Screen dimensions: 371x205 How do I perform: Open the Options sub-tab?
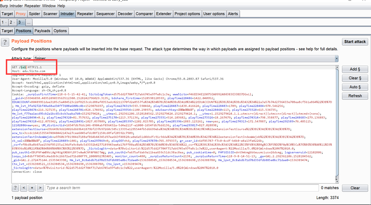click(60, 31)
